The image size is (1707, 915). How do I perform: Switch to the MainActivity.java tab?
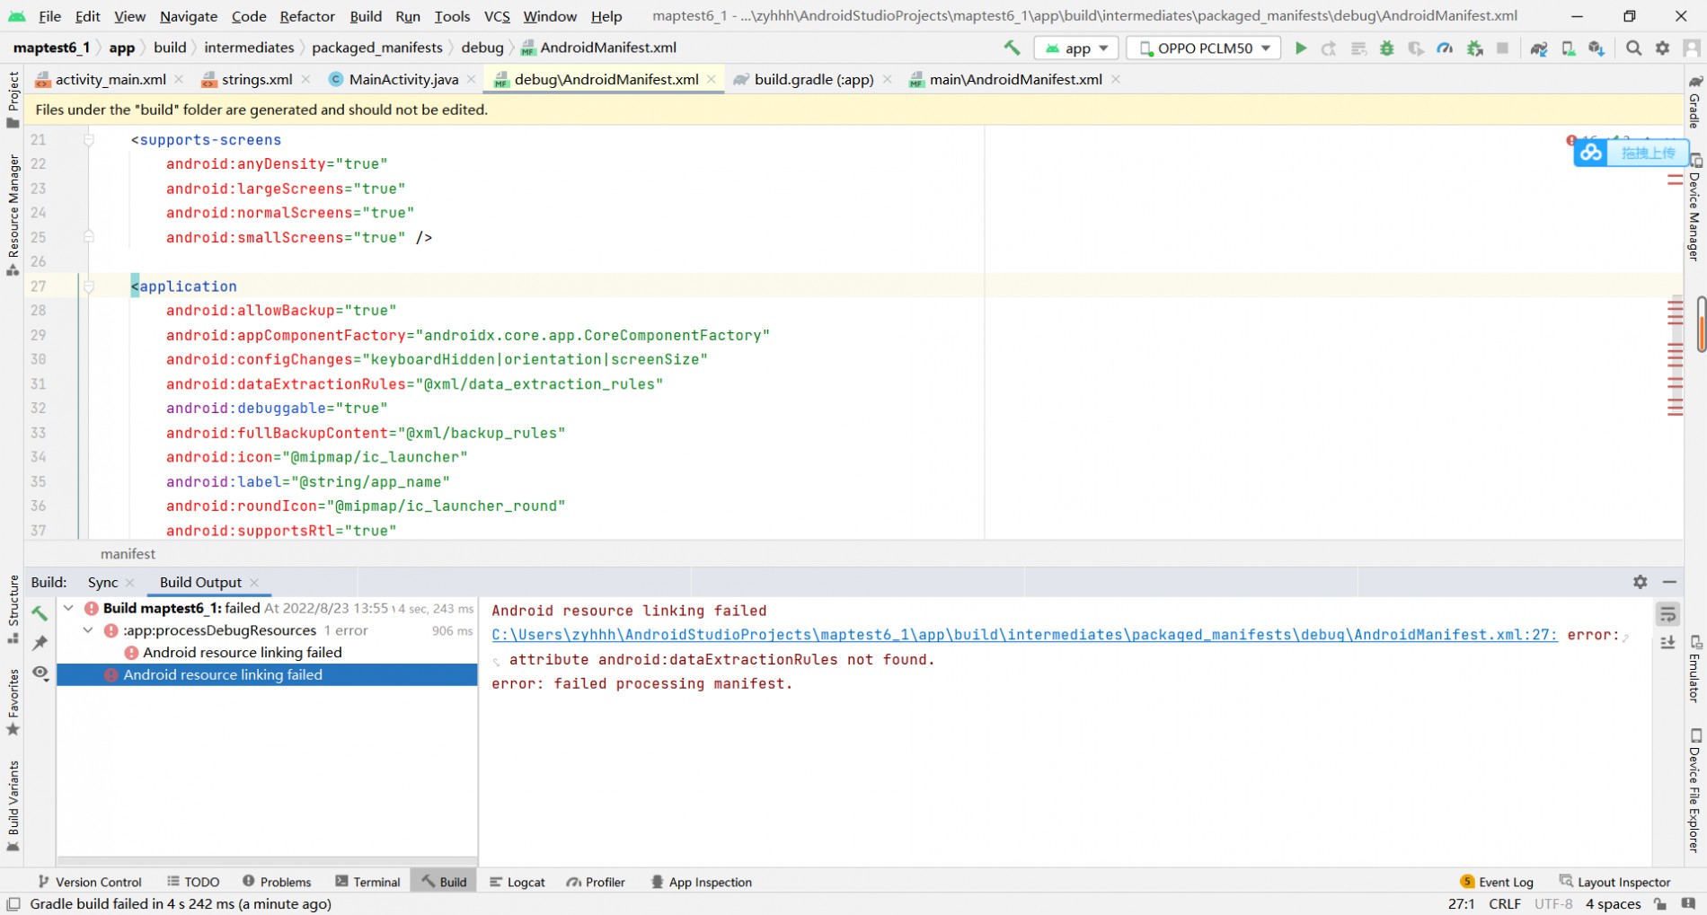pyautogui.click(x=402, y=80)
